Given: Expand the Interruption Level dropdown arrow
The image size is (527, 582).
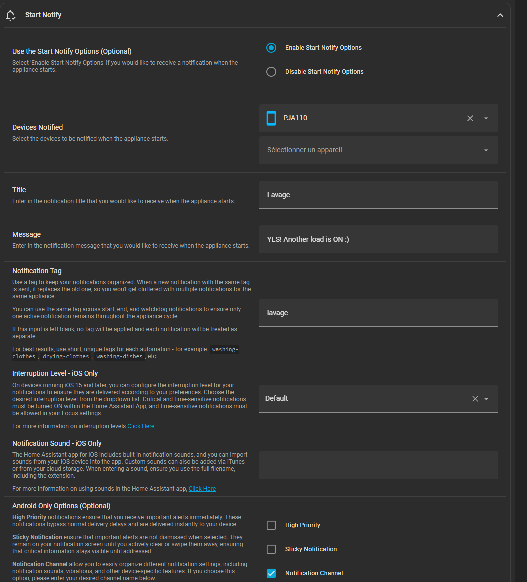Looking at the screenshot, I should click(486, 399).
